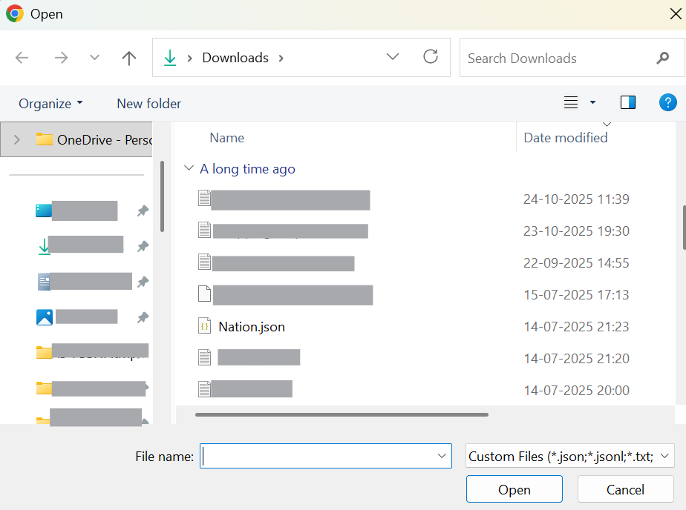The image size is (686, 510).
Task: Open the Custom Files type filter dropdown
Action: pos(570,456)
